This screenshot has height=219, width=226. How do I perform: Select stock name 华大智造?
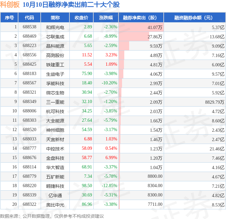pyautogui.click(x=55, y=167)
